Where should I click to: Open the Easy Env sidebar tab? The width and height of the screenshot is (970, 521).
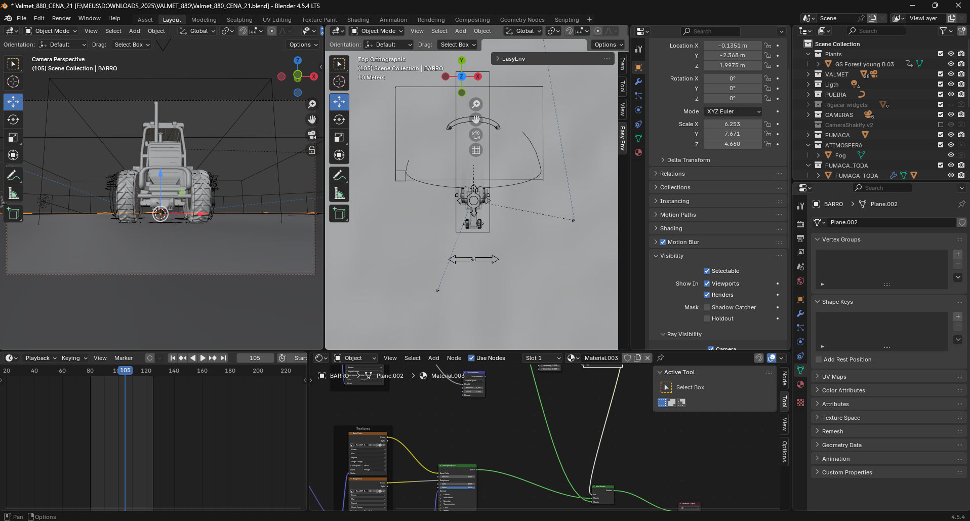[623, 138]
